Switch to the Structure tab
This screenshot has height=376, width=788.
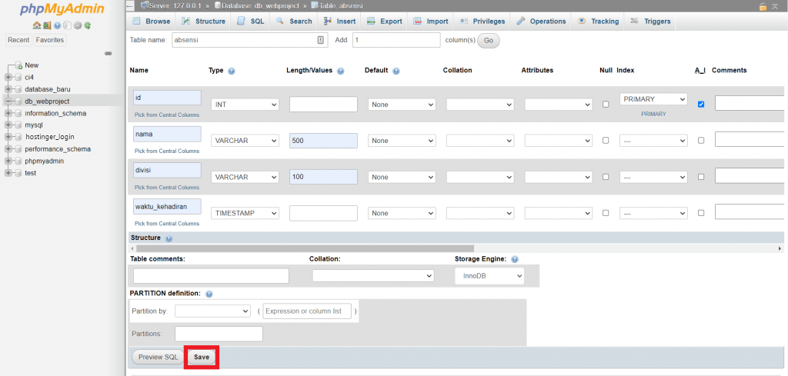(204, 22)
